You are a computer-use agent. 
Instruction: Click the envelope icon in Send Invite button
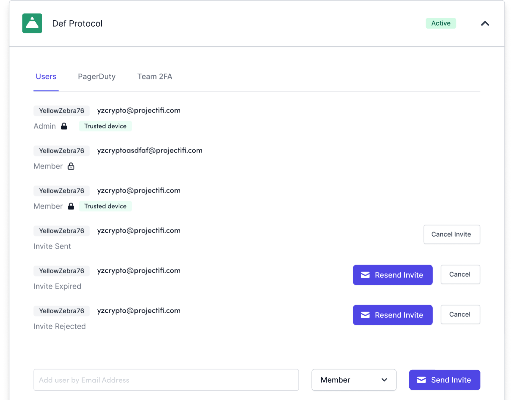(x=421, y=380)
